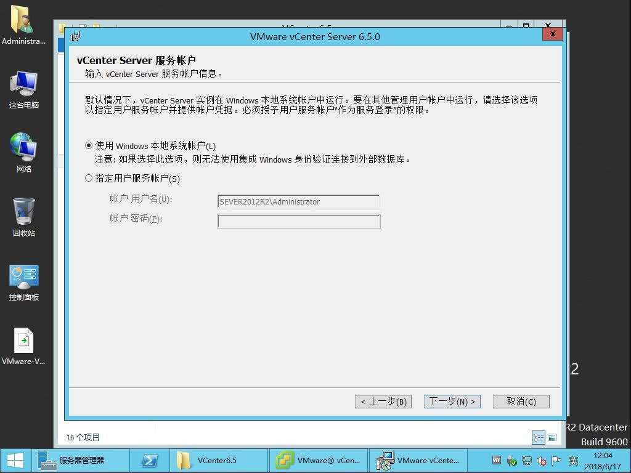Open Action Center flag in system tray
The height and width of the screenshot is (473, 631).
click(556, 460)
